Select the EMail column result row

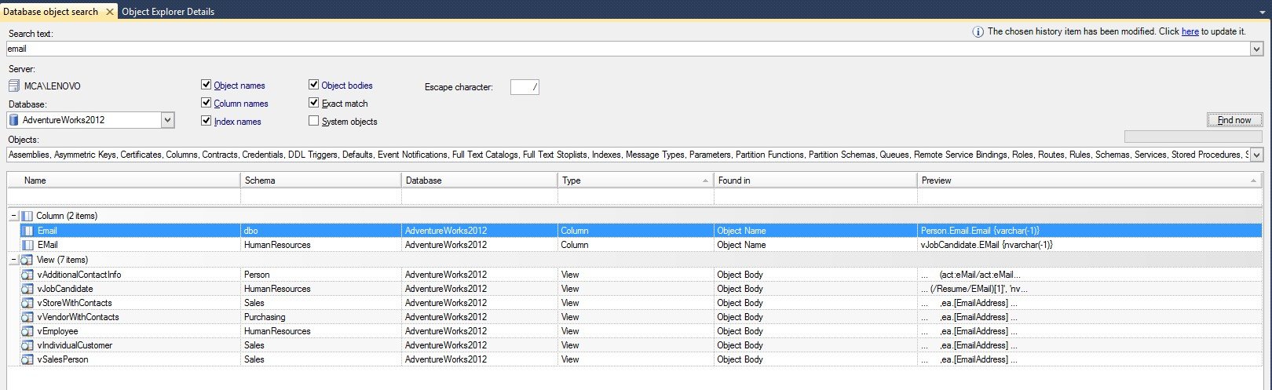coord(641,245)
